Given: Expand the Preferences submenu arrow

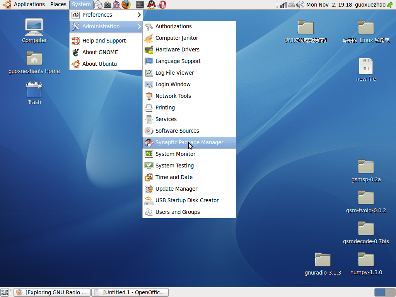Looking at the screenshot, I should tap(139, 15).
